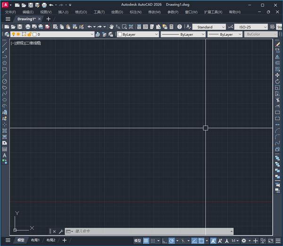This screenshot has height=246, width=283.
Task: Expand command line history arrow
Action: [x=232, y=231]
